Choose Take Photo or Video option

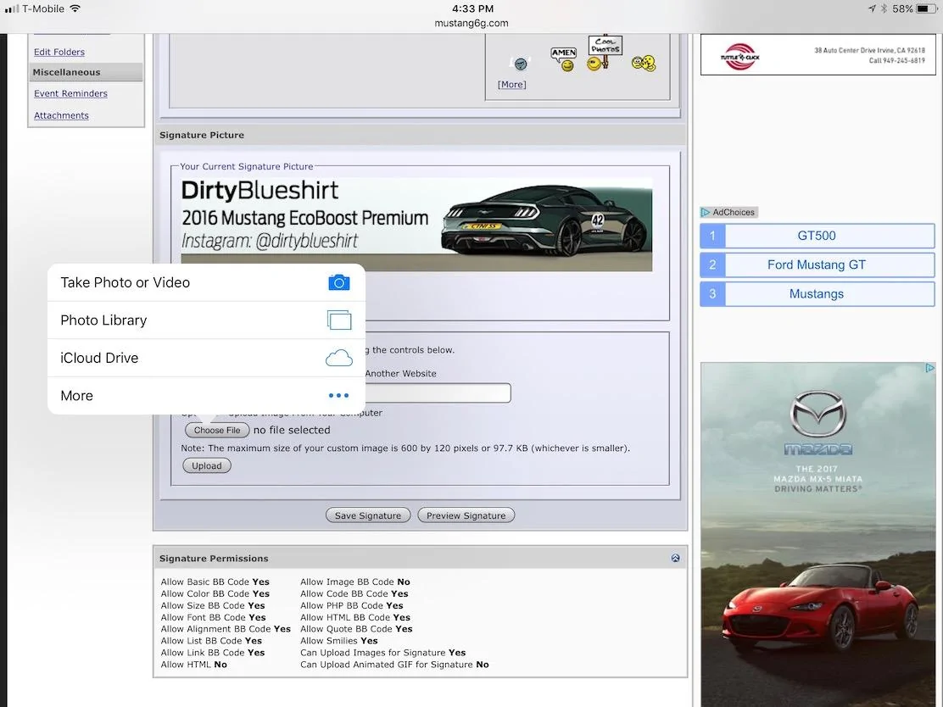(206, 282)
